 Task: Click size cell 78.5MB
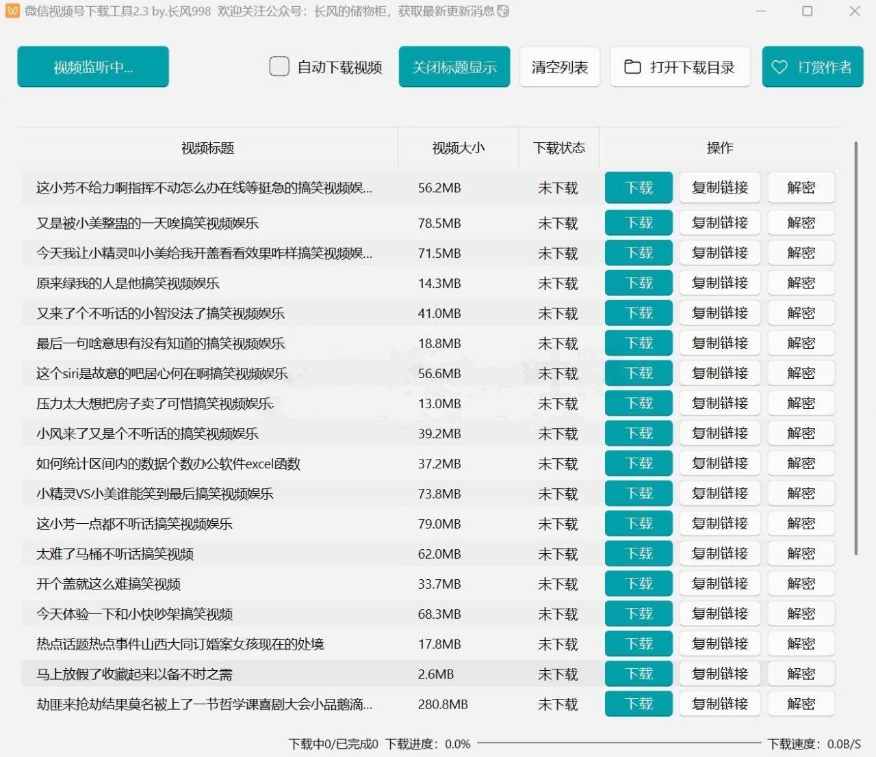click(439, 223)
